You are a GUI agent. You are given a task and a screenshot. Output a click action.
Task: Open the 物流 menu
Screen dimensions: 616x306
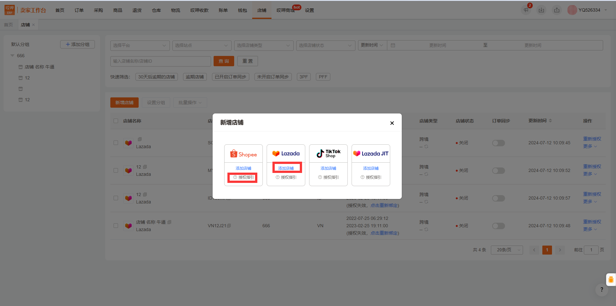(x=176, y=10)
